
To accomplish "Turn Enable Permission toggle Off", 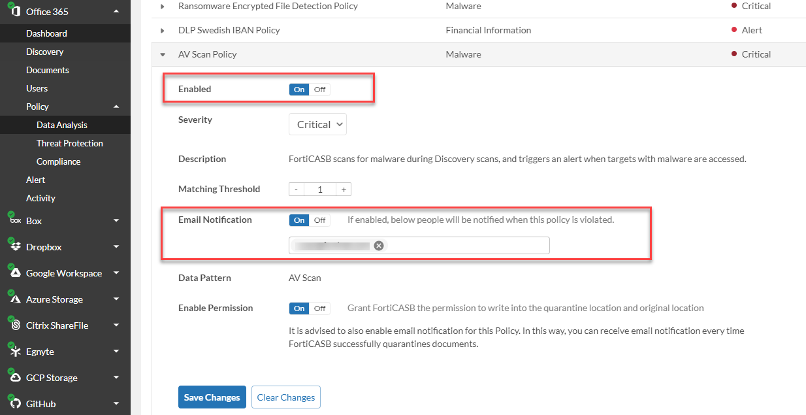I will click(319, 308).
